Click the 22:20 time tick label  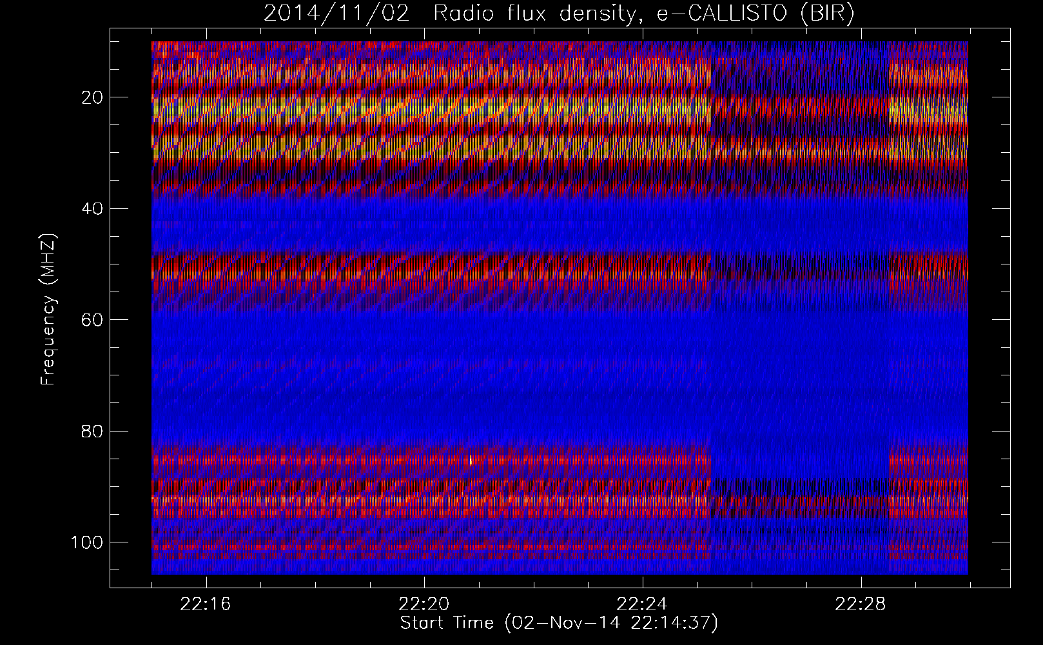425,605
